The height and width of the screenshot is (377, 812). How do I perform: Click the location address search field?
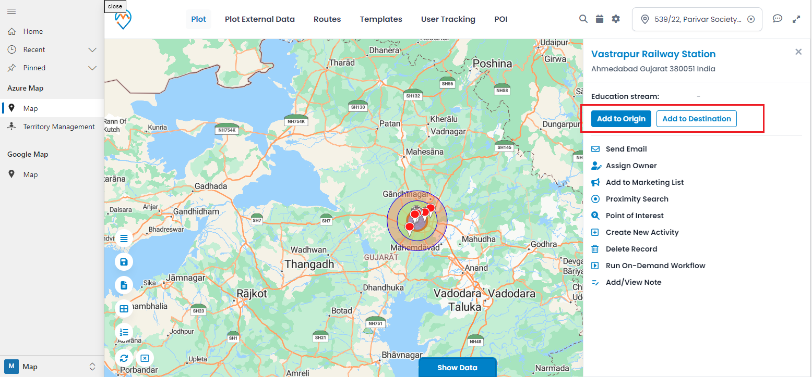[697, 19]
